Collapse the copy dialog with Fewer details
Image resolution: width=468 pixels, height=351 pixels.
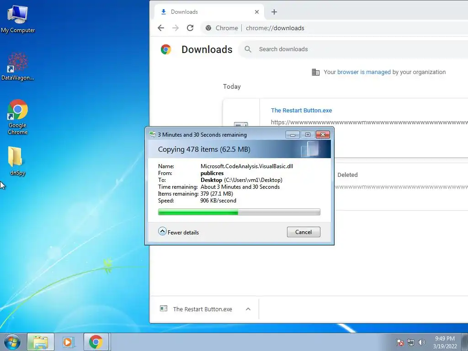(179, 232)
